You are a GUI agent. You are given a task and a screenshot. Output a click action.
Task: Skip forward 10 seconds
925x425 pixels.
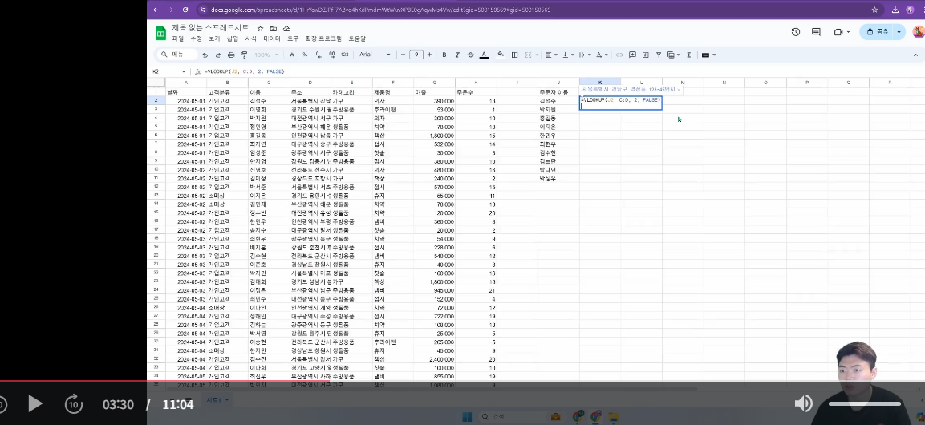coord(73,404)
